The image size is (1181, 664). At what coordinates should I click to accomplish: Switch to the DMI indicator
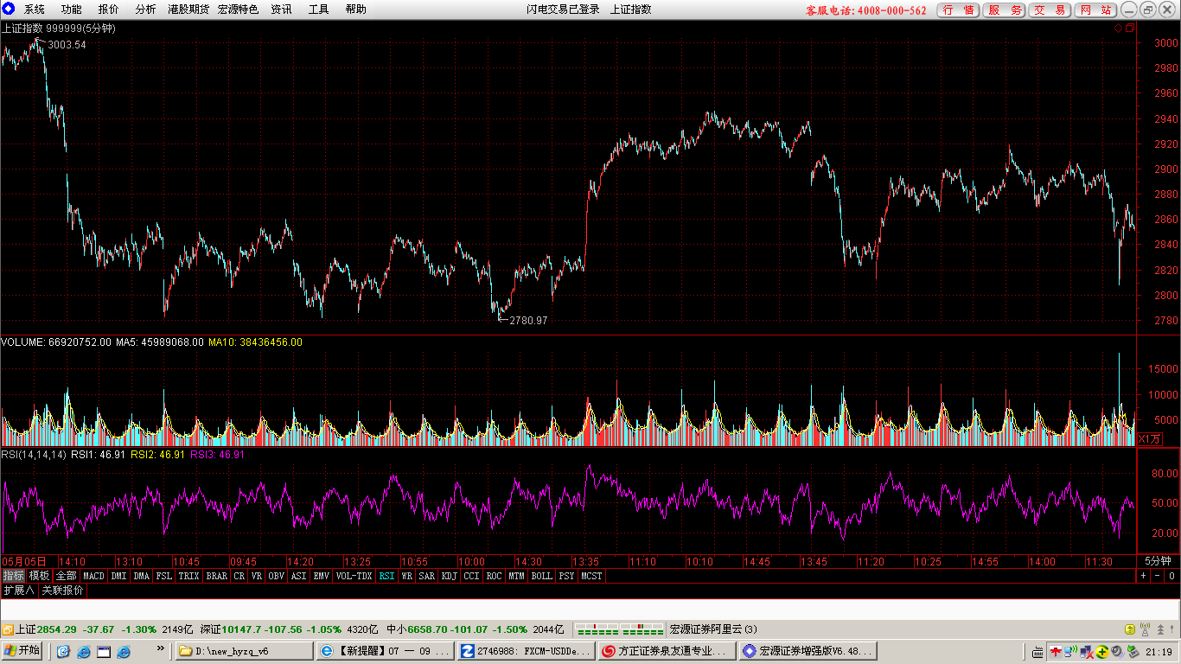coord(118,576)
